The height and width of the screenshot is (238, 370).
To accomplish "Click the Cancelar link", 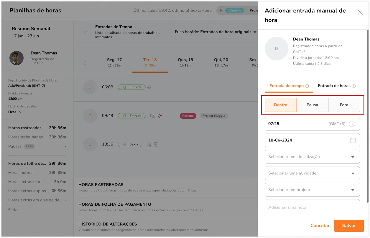I will tap(320, 226).
